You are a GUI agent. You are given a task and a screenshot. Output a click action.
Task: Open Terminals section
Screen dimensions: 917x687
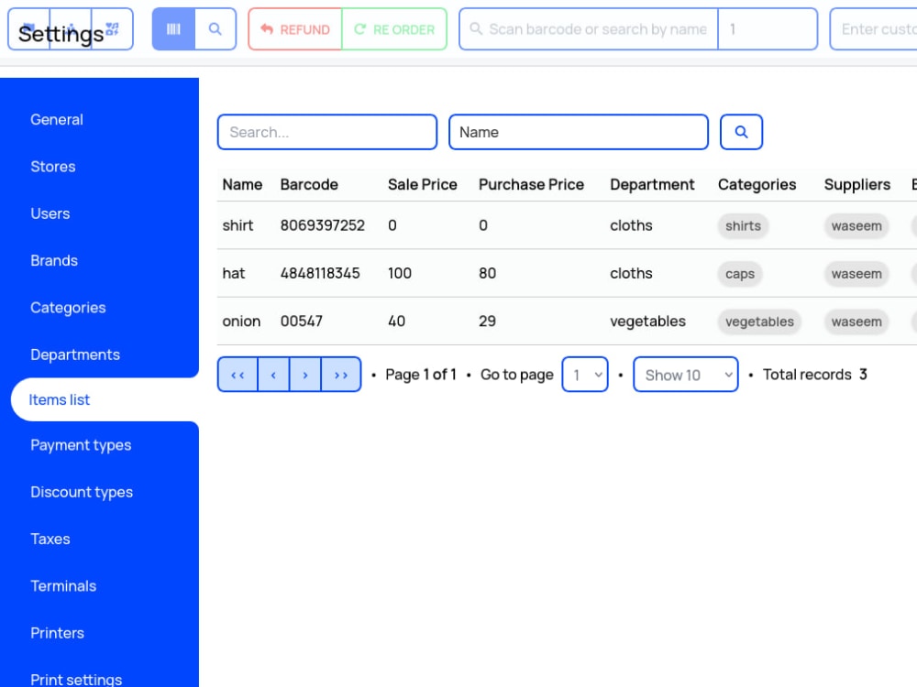(x=63, y=586)
